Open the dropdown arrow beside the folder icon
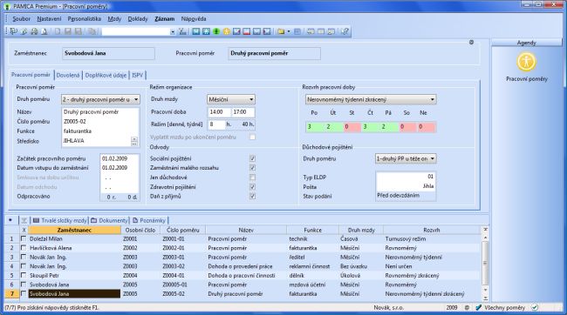The image size is (567, 315). coord(288,31)
